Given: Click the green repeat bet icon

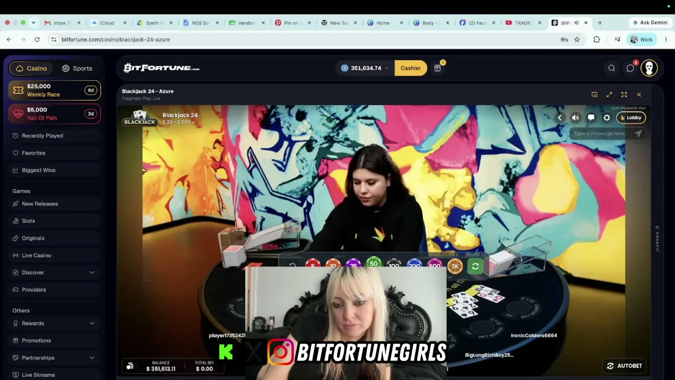Looking at the screenshot, I should [475, 267].
